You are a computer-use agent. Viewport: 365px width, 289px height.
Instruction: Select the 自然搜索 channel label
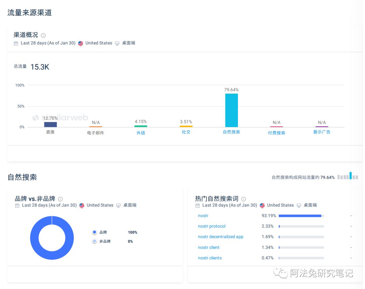(x=231, y=132)
